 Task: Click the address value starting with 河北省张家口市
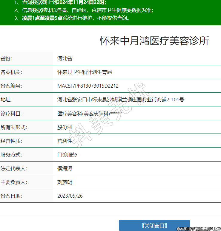tap(121, 100)
